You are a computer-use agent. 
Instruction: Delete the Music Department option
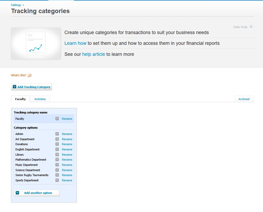(x=57, y=165)
